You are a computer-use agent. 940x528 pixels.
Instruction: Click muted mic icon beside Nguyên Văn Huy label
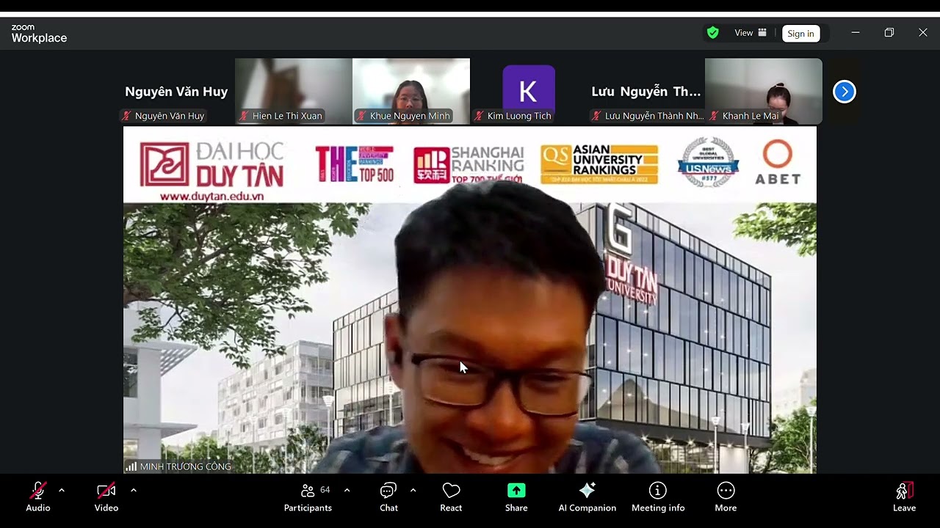pyautogui.click(x=126, y=116)
